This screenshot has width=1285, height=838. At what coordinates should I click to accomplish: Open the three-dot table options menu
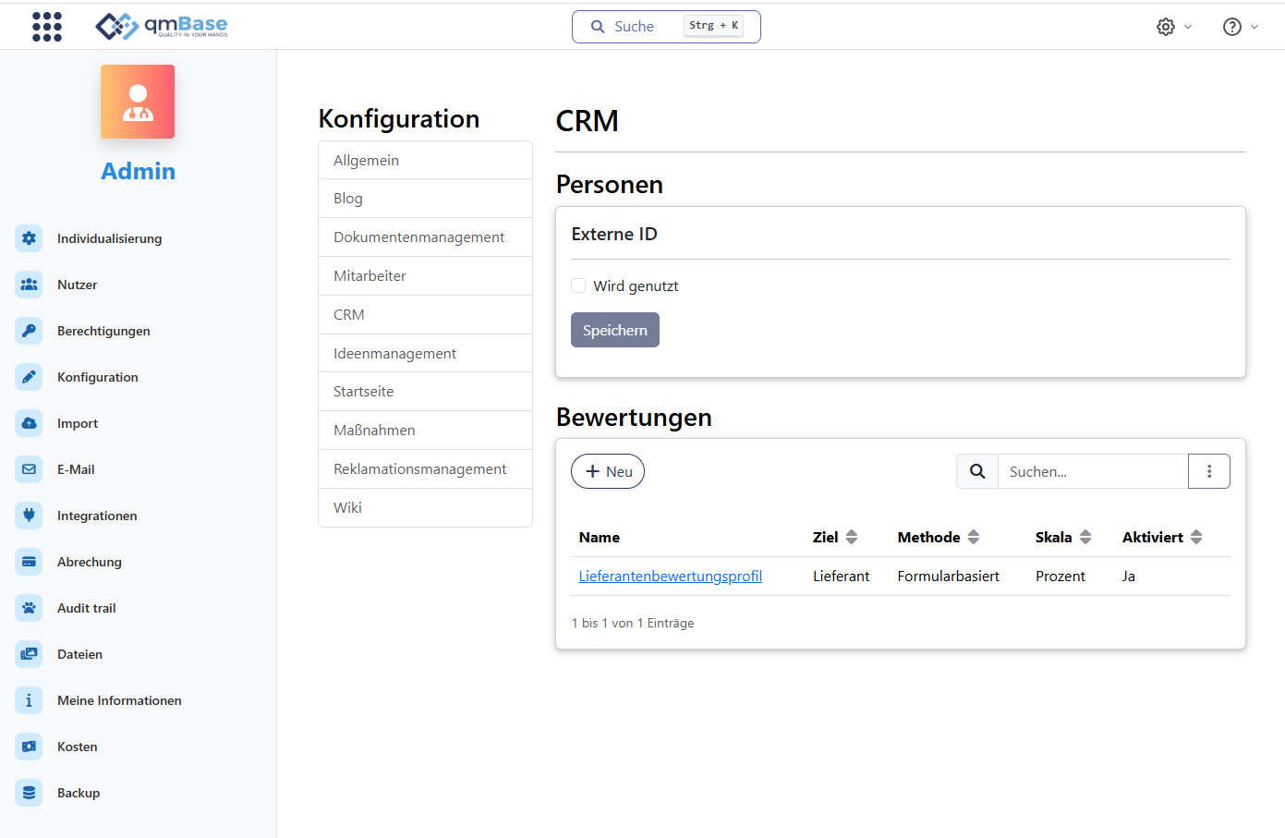tap(1209, 471)
